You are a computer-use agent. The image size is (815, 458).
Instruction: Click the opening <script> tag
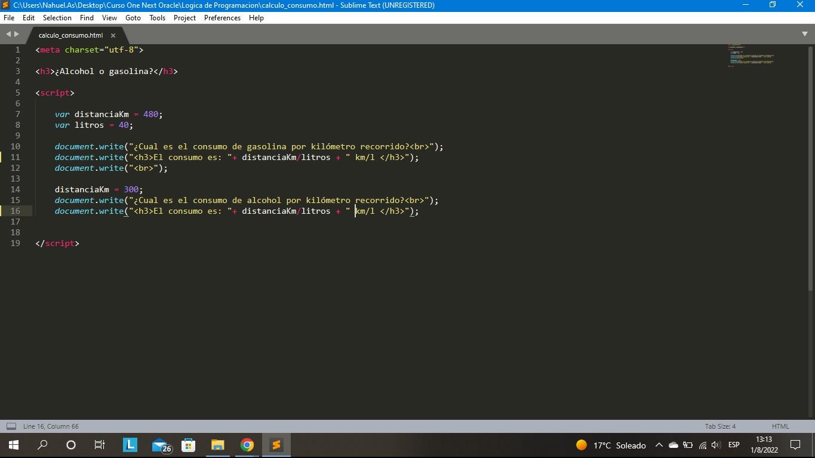[x=55, y=93]
